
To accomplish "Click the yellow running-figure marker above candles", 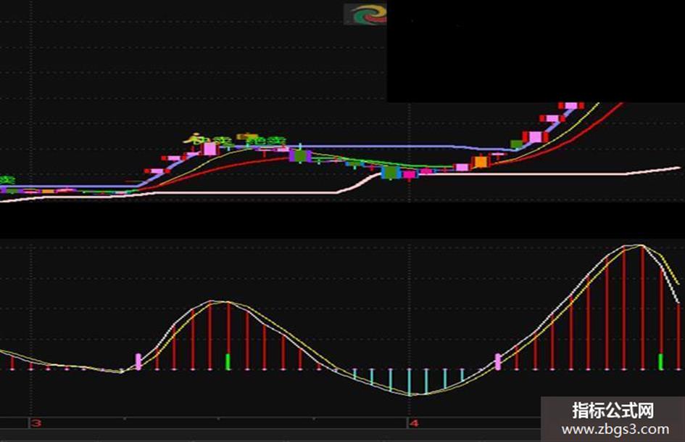I will click(193, 139).
